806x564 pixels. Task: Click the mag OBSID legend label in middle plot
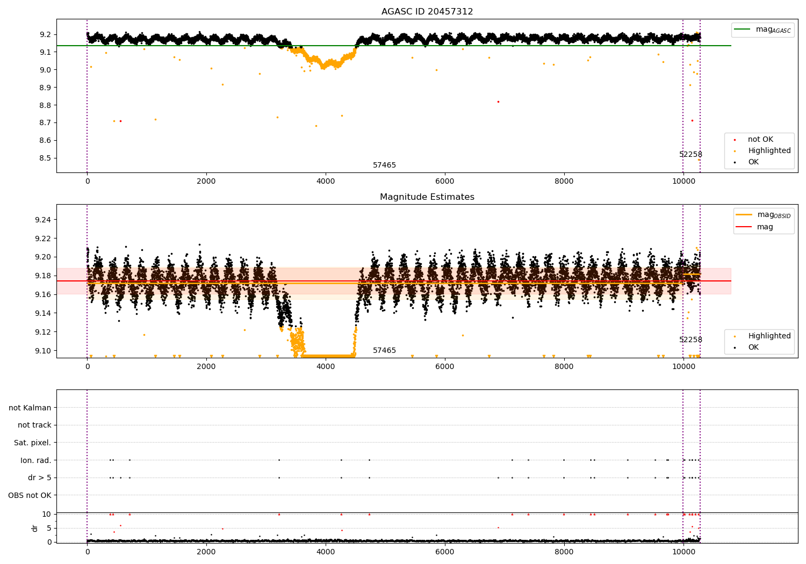pyautogui.click(x=774, y=215)
